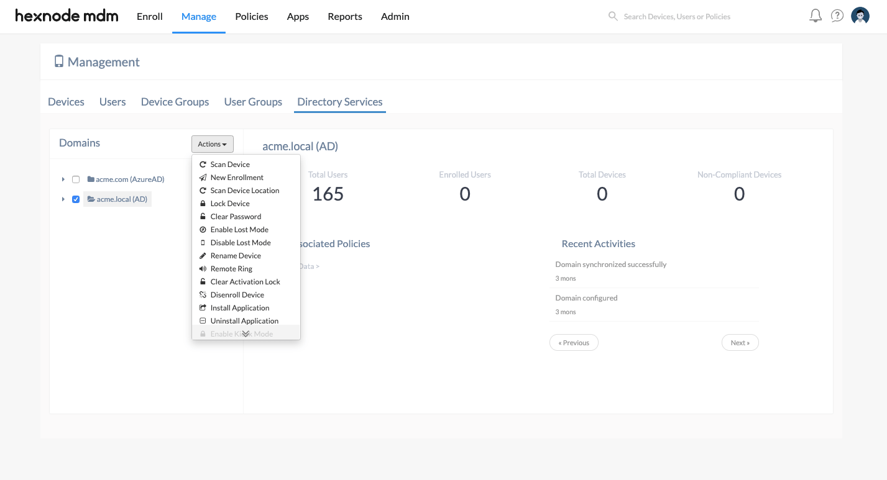Choose Disenroll Device from Actions menu
Image resolution: width=887 pixels, height=480 pixels.
[237, 295]
